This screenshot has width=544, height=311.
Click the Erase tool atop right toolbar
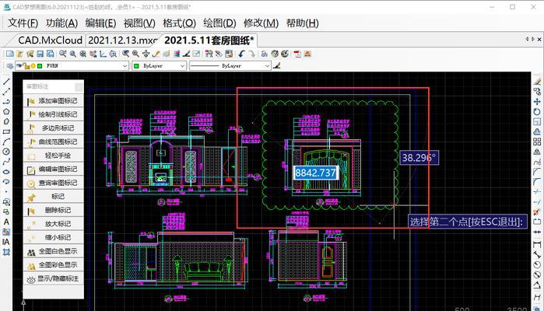[x=537, y=82]
